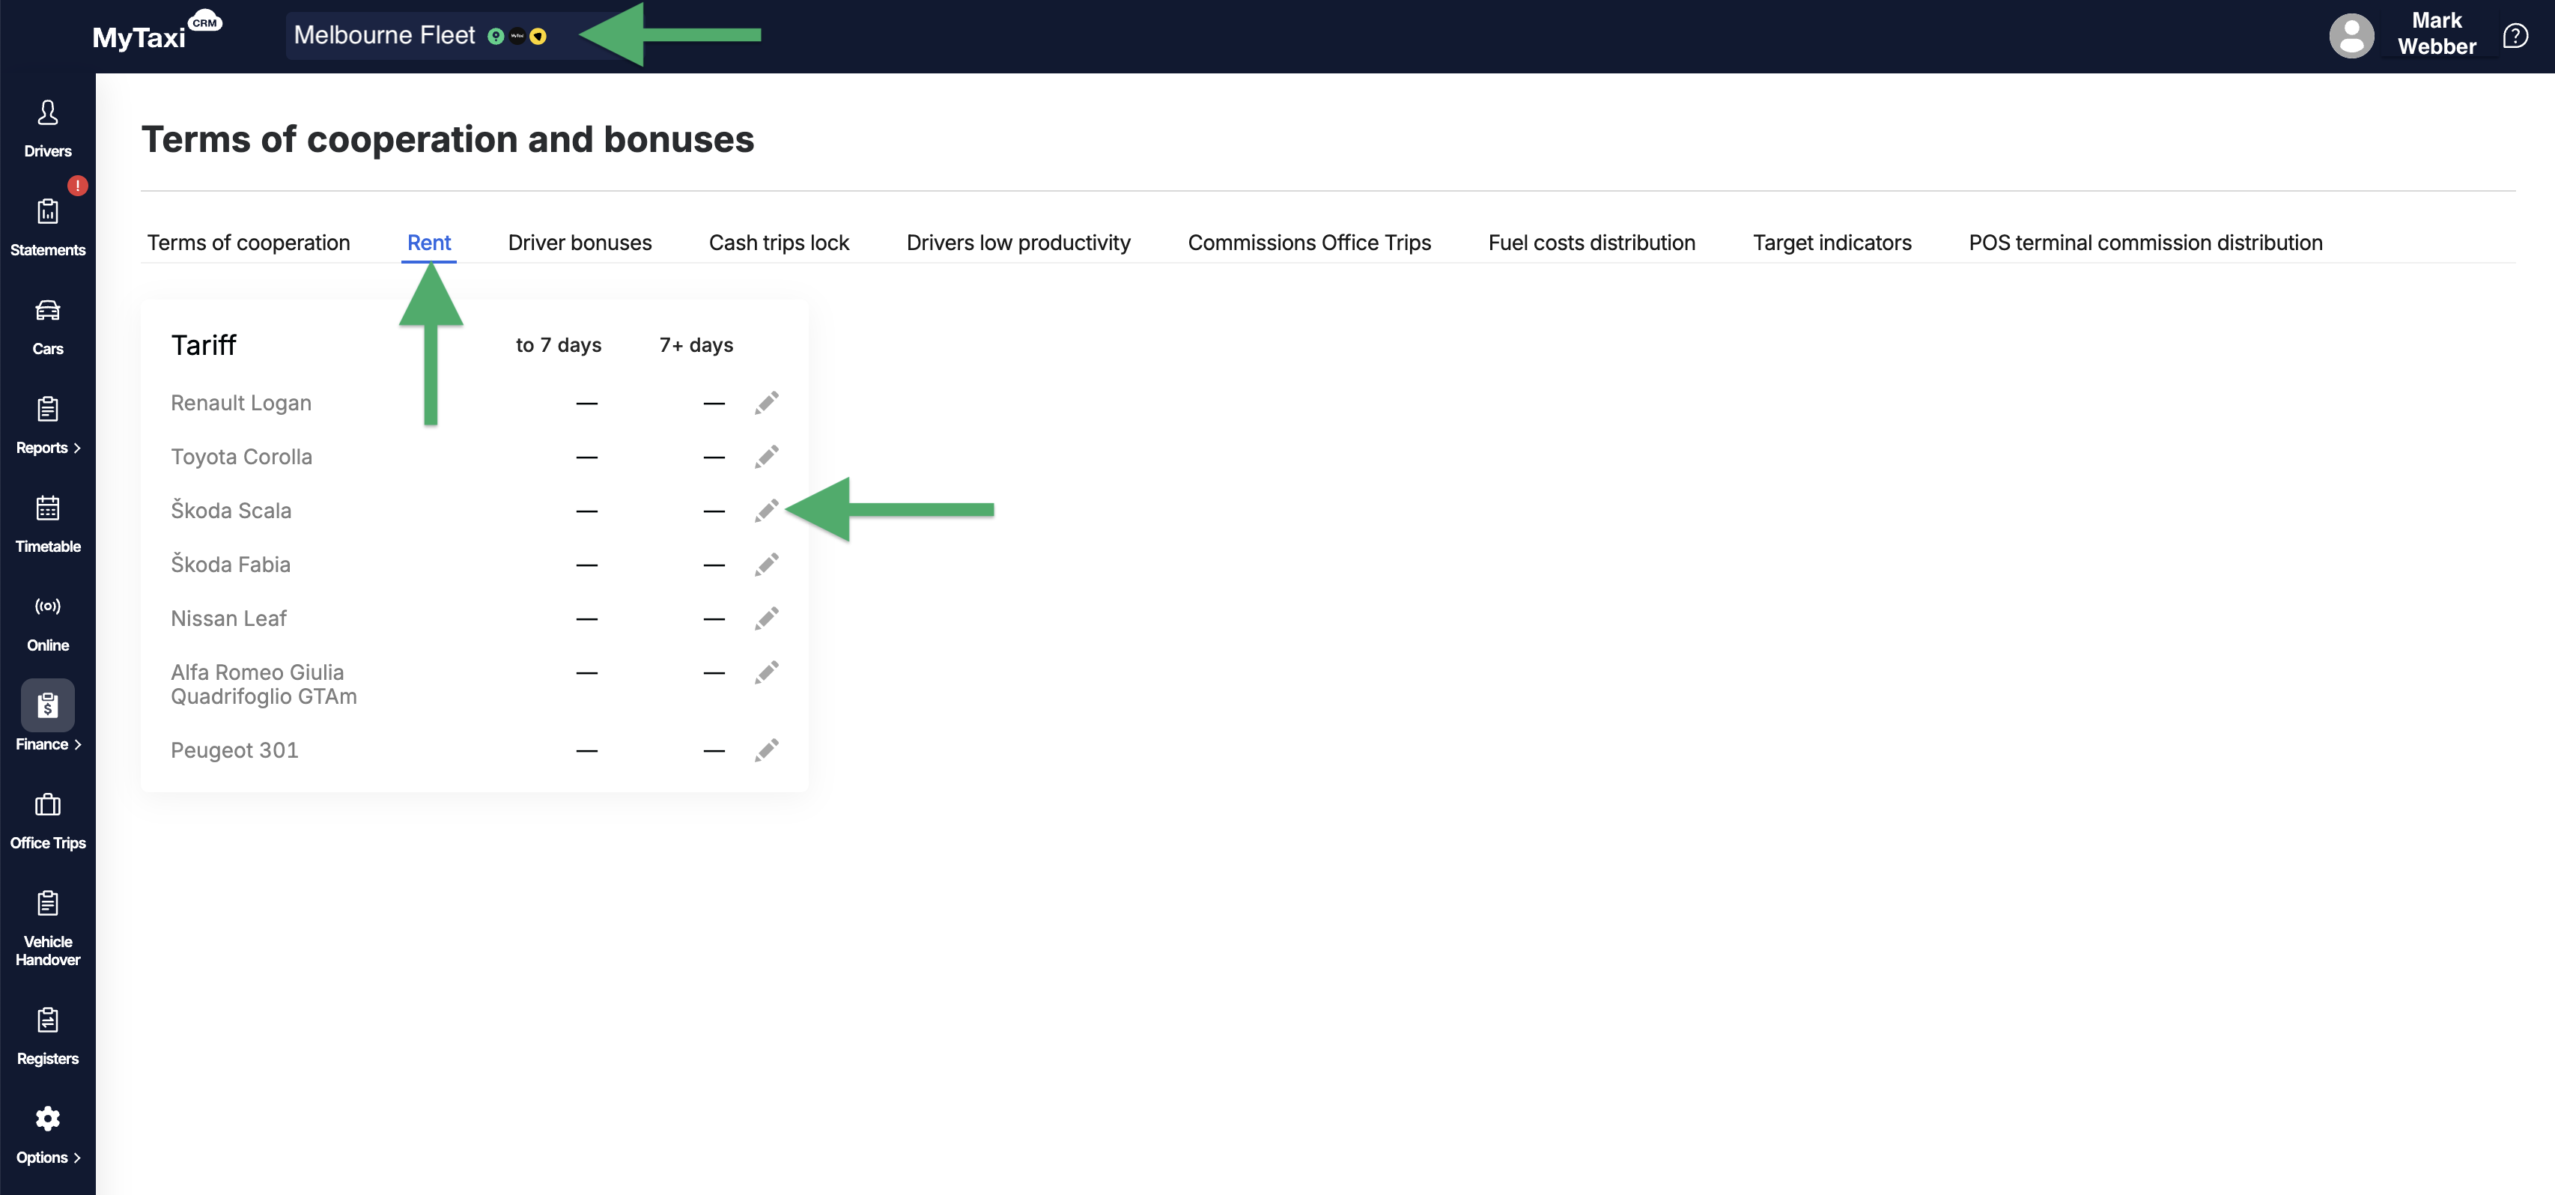2555x1195 pixels.
Task: Open POS terminal commission distribution tab
Action: coord(2145,243)
